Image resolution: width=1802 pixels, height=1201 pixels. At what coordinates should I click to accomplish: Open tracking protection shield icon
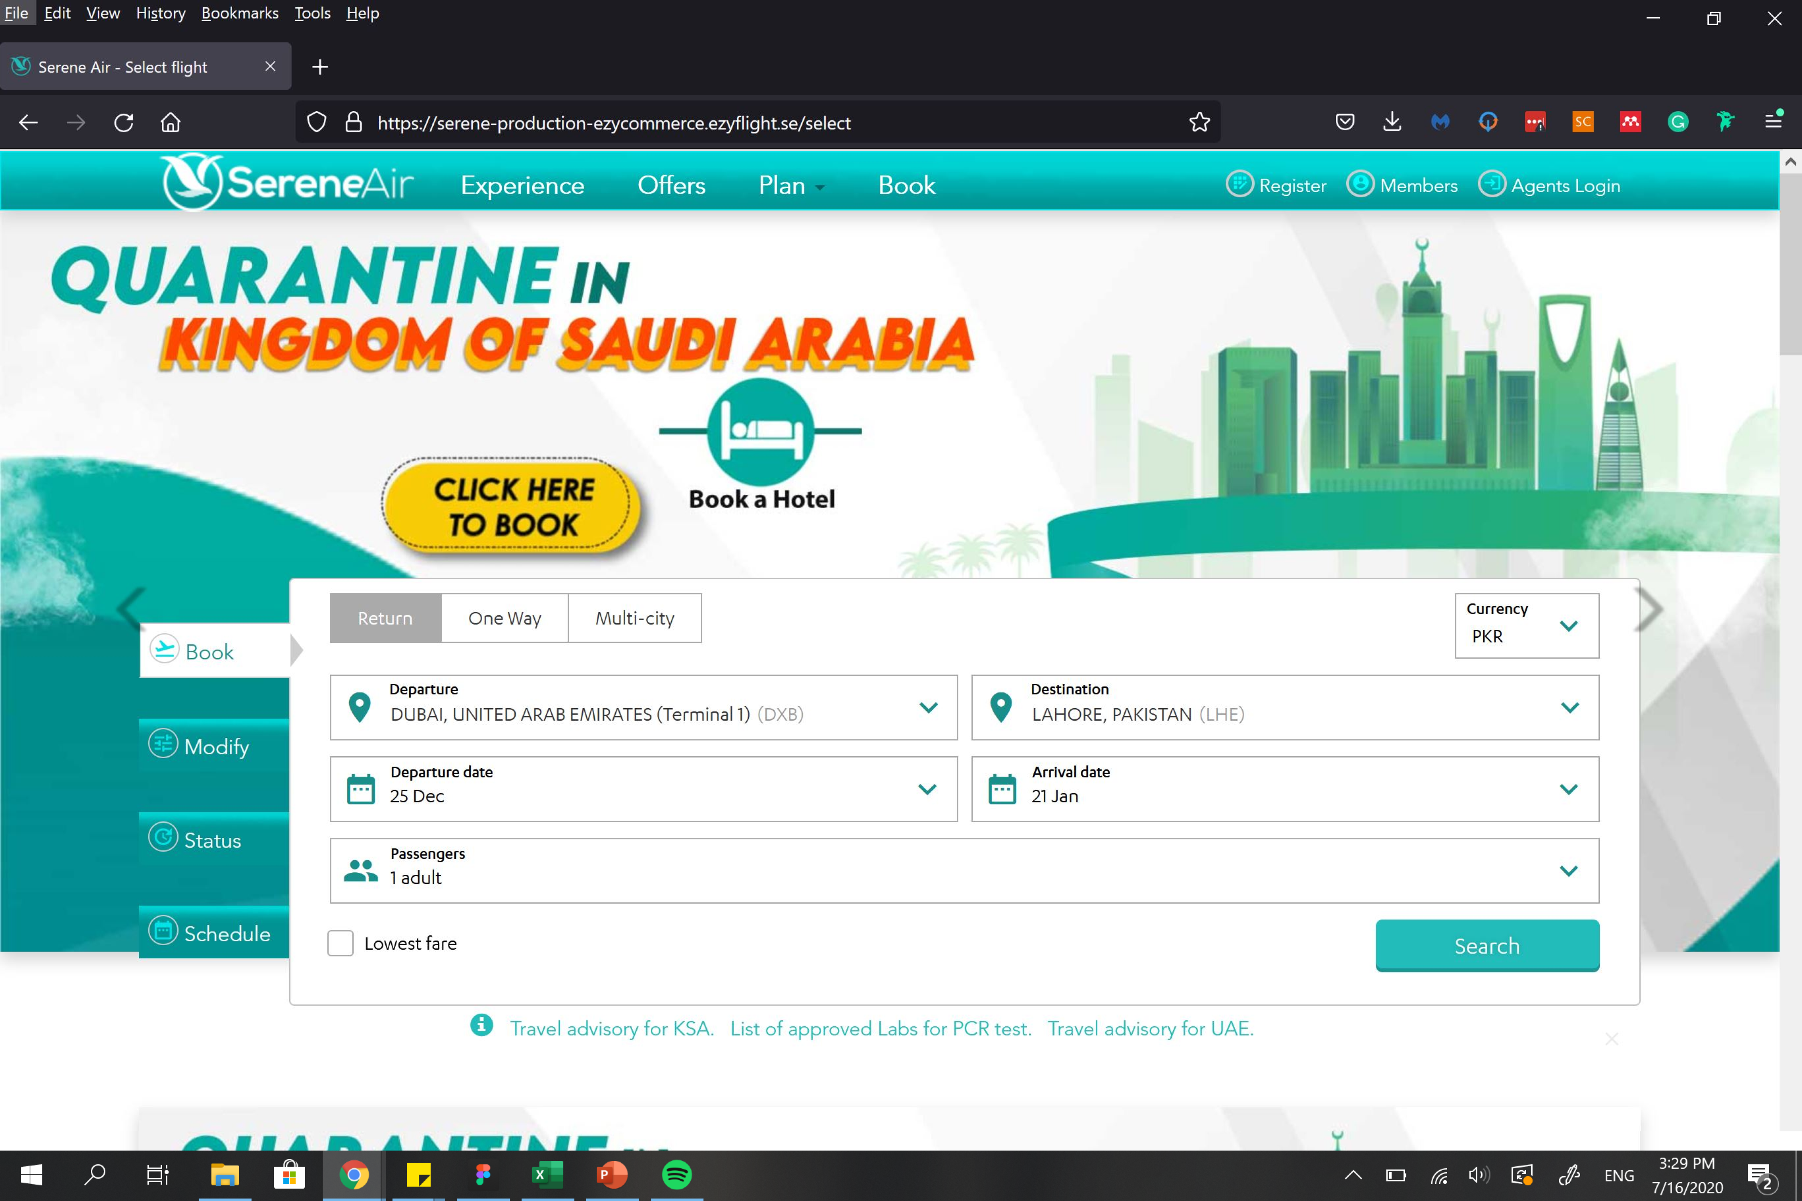pos(316,123)
